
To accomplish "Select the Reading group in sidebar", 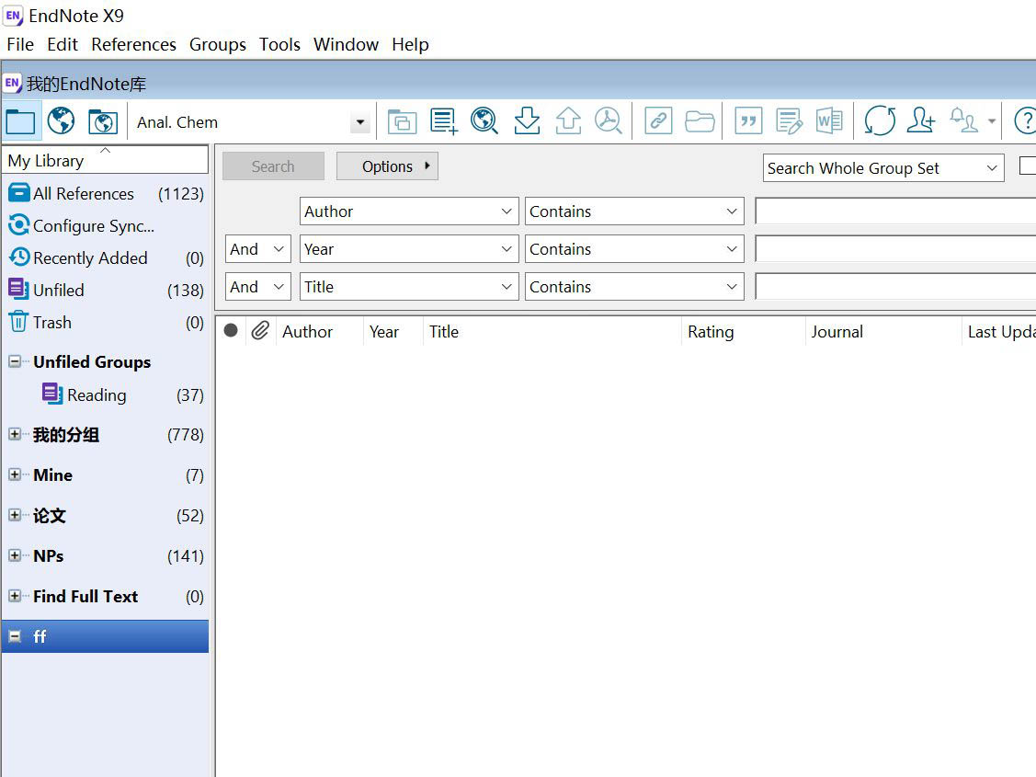I will tap(97, 395).
